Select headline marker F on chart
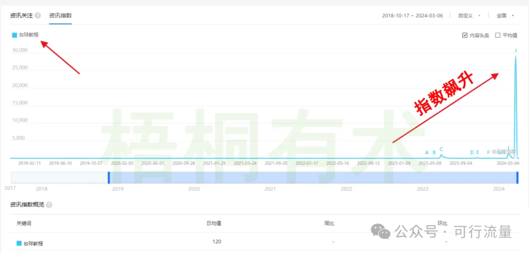The image size is (529, 253). 488,153
